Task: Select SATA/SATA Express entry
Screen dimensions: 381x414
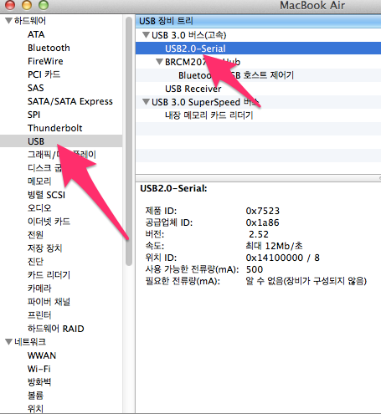Action: (x=70, y=101)
